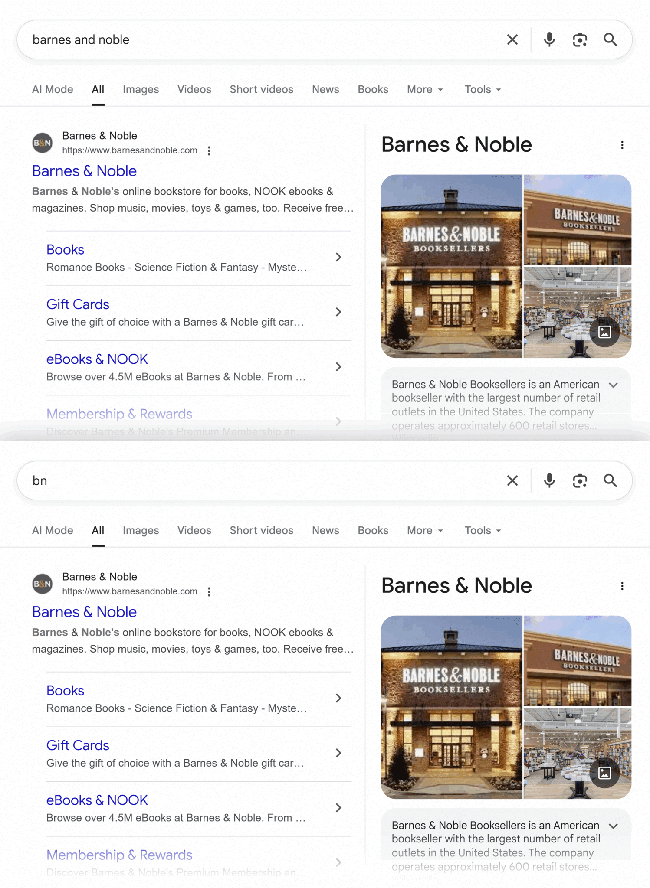
Task: Open eBooks & NOOK link in 'bn' results
Action: (x=97, y=800)
